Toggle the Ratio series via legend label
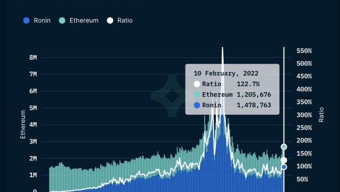The width and height of the screenshot is (340, 192). click(x=125, y=21)
